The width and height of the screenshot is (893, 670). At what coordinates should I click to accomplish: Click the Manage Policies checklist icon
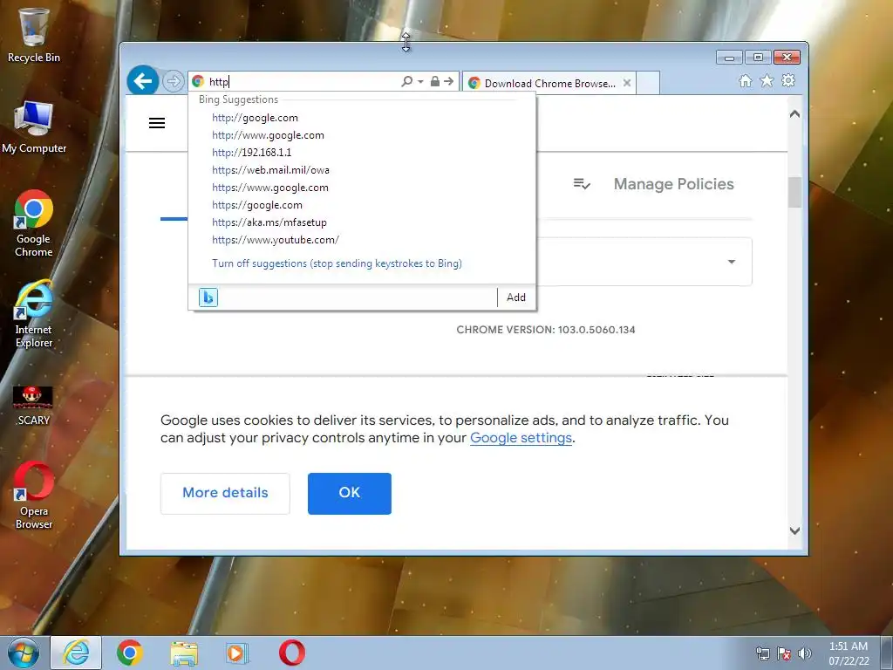click(582, 184)
